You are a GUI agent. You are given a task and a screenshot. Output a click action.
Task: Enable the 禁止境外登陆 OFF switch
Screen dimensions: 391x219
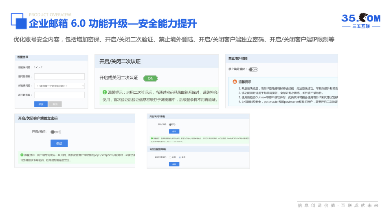253,69
